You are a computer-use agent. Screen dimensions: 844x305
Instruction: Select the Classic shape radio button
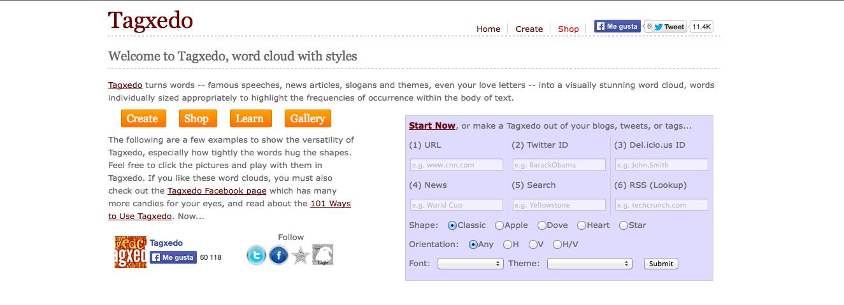pyautogui.click(x=452, y=225)
